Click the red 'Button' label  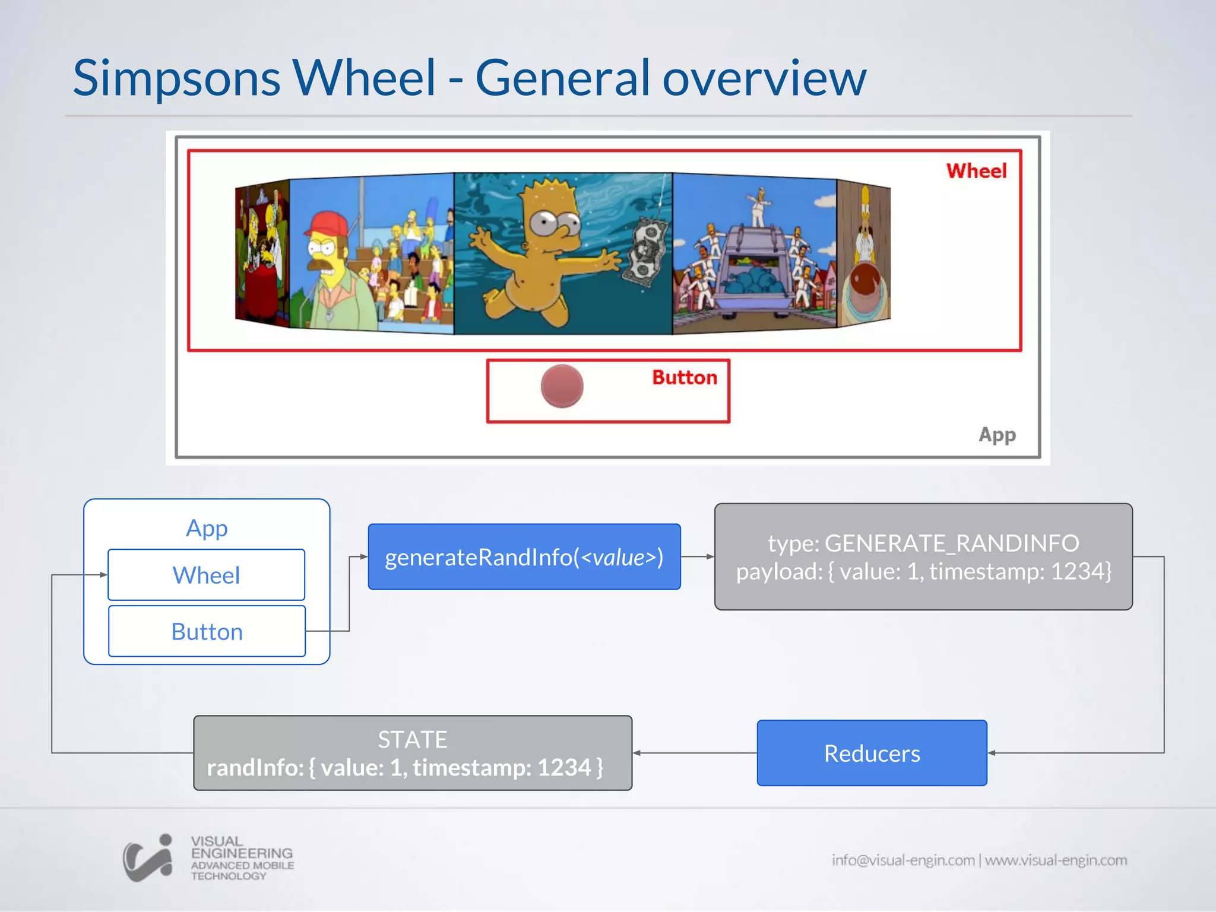click(685, 378)
